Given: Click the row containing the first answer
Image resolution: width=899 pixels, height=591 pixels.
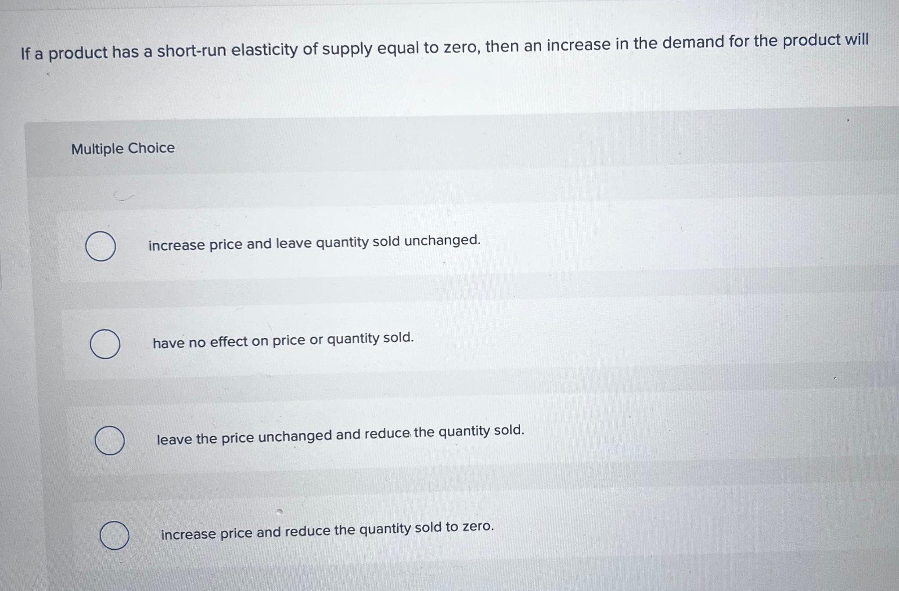Looking at the screenshot, I should click(395, 245).
